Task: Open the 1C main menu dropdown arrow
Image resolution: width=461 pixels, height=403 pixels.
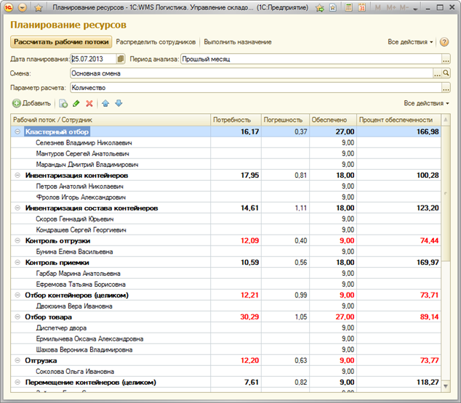Action: click(x=22, y=7)
